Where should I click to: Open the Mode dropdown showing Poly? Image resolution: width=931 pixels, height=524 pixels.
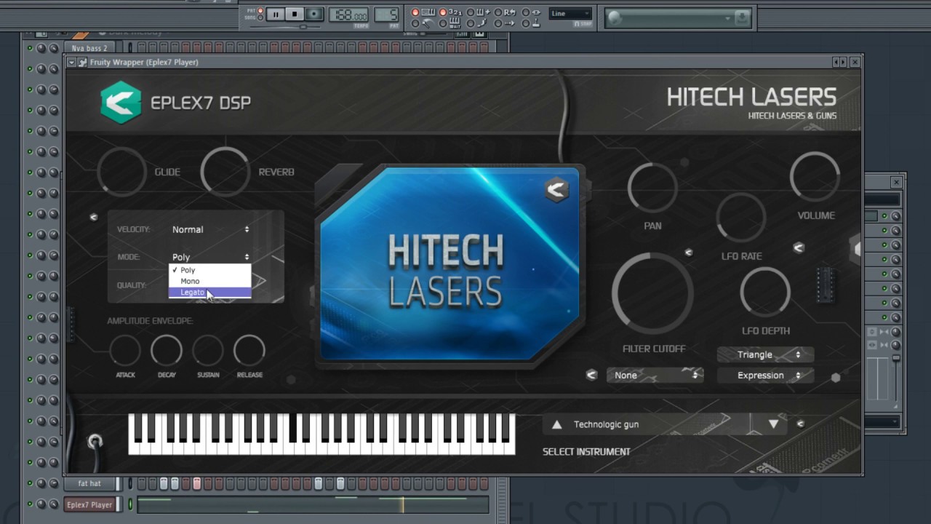[210, 257]
